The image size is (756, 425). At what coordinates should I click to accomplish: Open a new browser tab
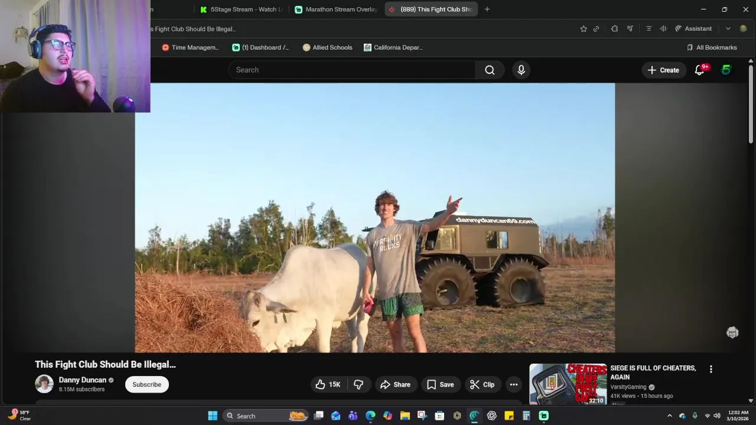pos(487,9)
